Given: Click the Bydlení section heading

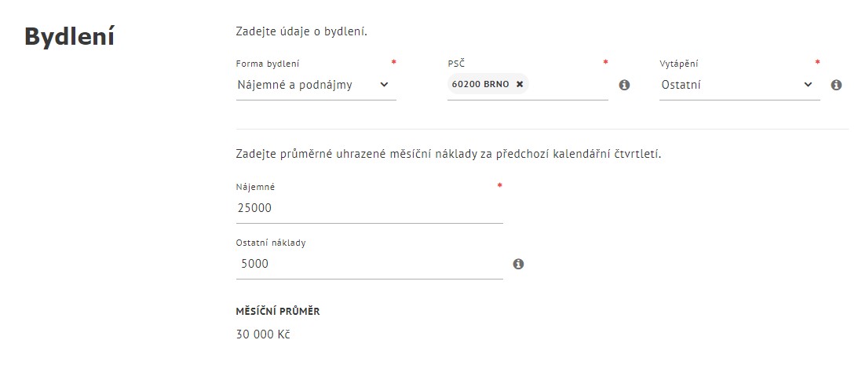Looking at the screenshot, I should (69, 38).
